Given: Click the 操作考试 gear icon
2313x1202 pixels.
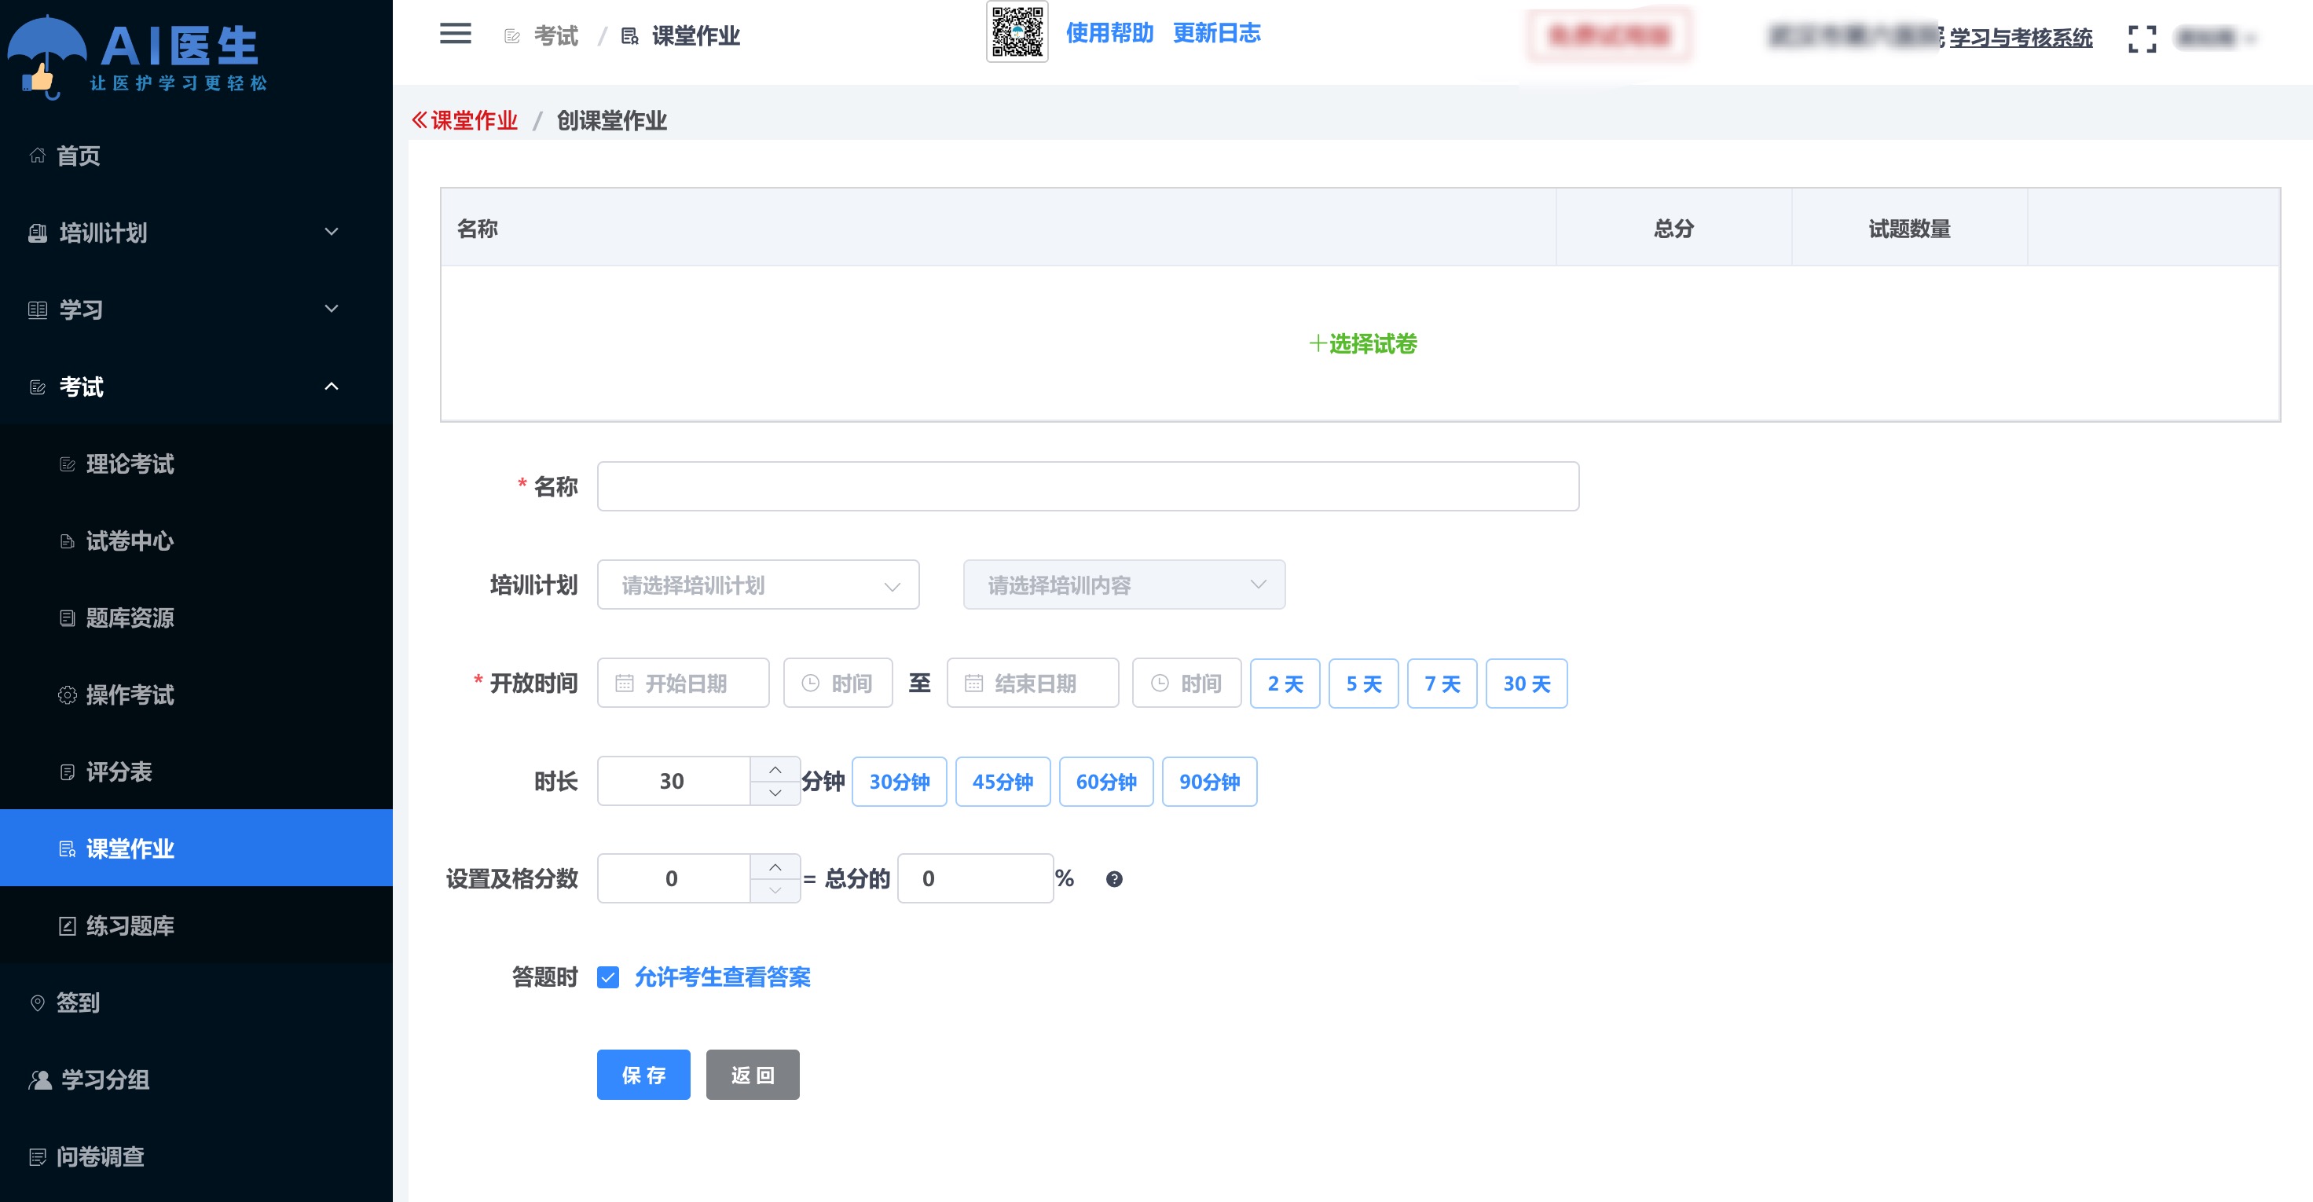Looking at the screenshot, I should pyautogui.click(x=68, y=694).
